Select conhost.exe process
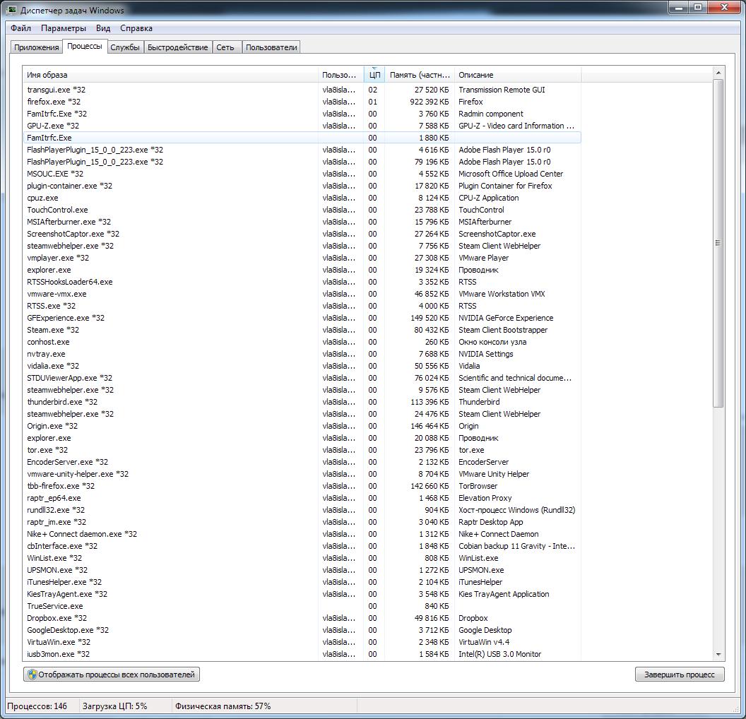The image size is (746, 719). [x=302, y=342]
